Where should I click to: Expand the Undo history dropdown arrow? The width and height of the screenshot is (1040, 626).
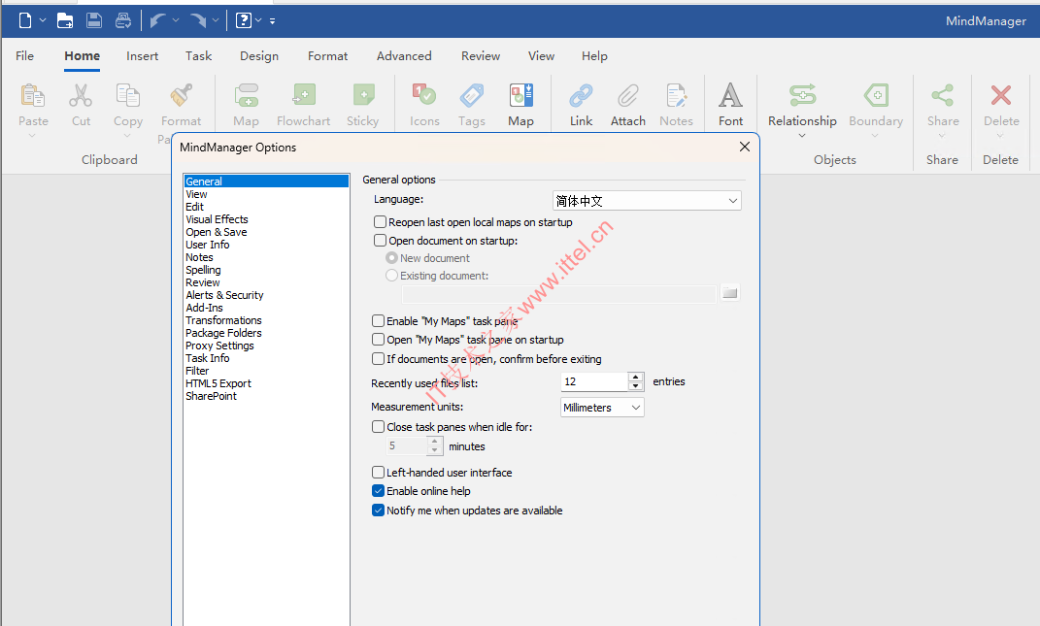[x=176, y=20]
